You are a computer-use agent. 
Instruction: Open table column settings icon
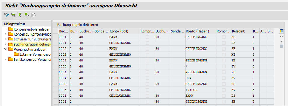point(282,31)
